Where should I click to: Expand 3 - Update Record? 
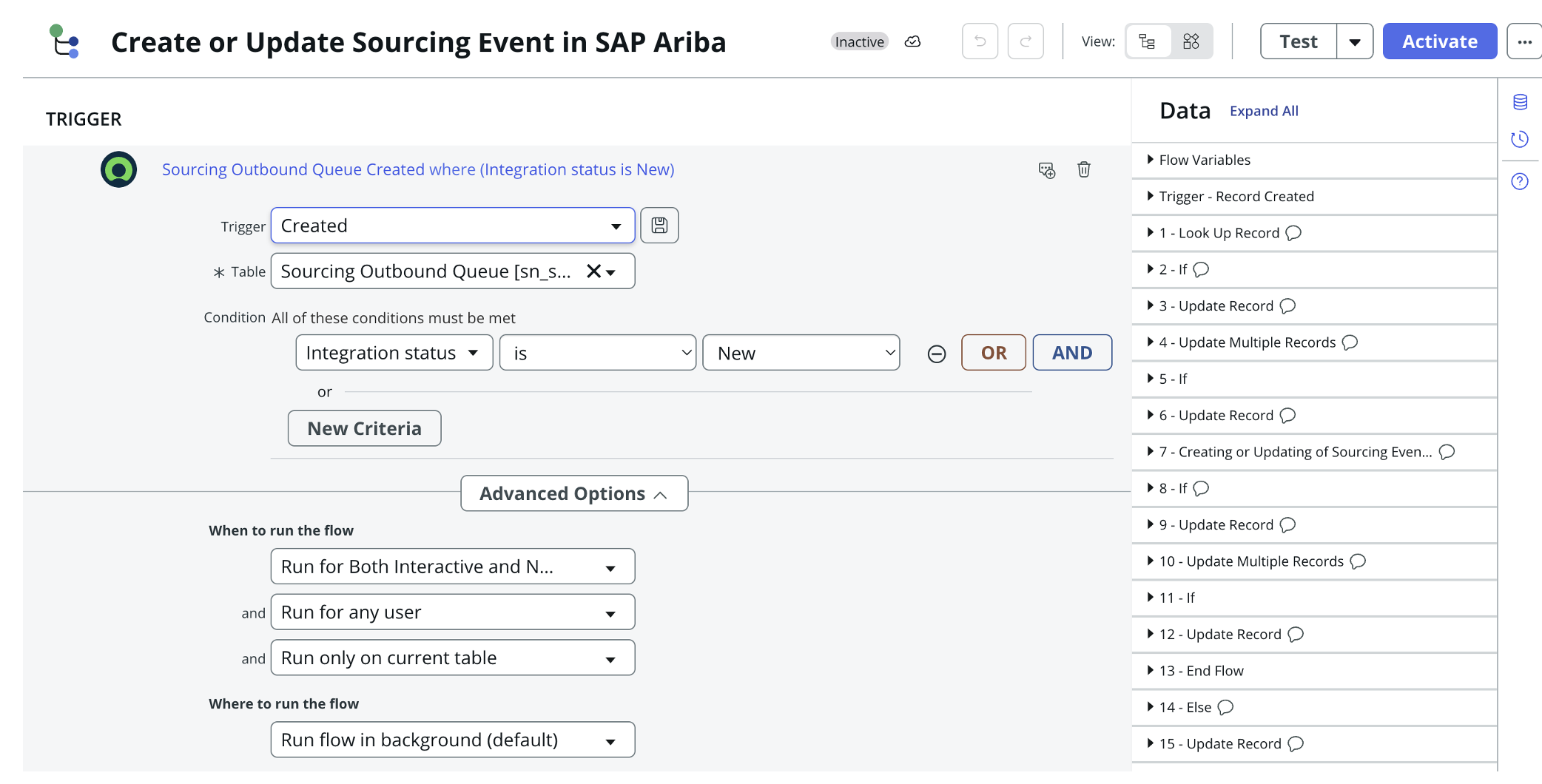[x=1150, y=305]
